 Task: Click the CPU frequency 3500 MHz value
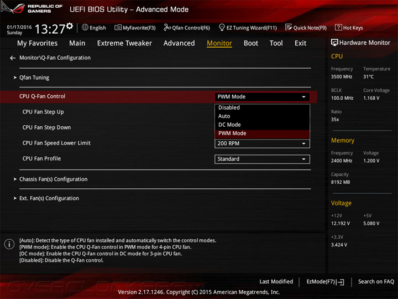tap(342, 77)
